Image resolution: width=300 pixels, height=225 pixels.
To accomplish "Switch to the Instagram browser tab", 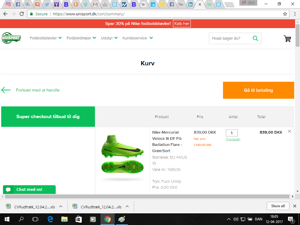I will [8, 4].
